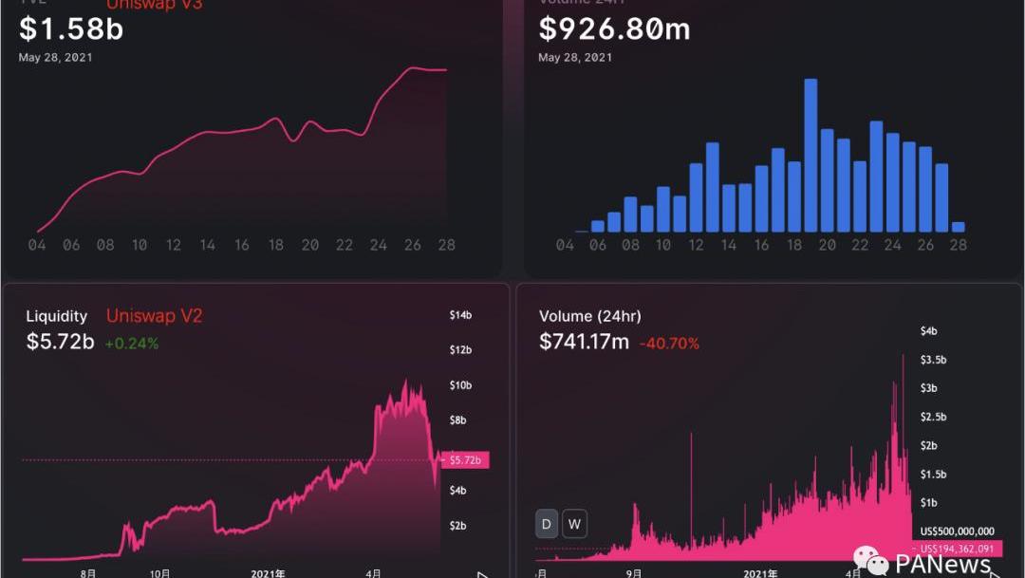Click the $12b label on the Liquidity axis
Screen dimensions: 1025x578
click(461, 350)
